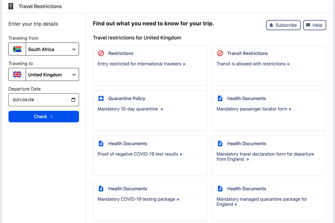Click the United Kingdom flag icon

click(x=17, y=74)
